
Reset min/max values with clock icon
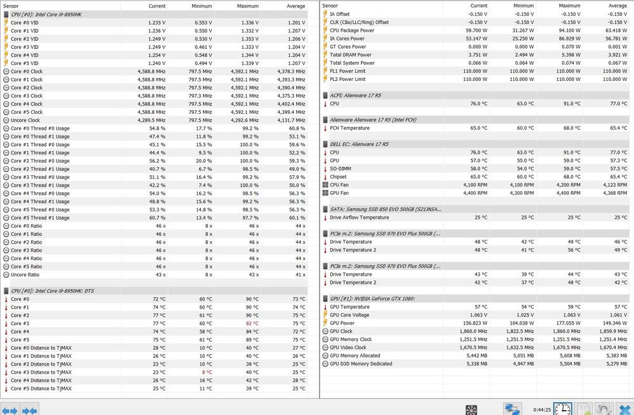click(562, 409)
